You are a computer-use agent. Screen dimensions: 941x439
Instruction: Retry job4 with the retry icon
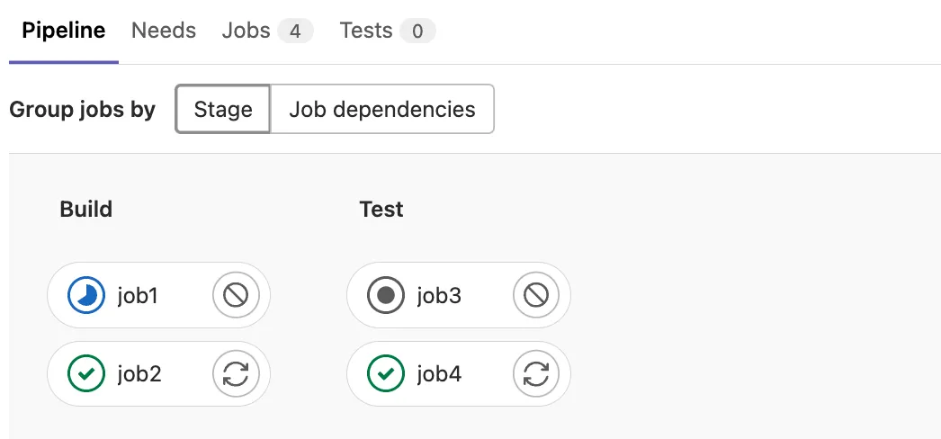pos(536,373)
